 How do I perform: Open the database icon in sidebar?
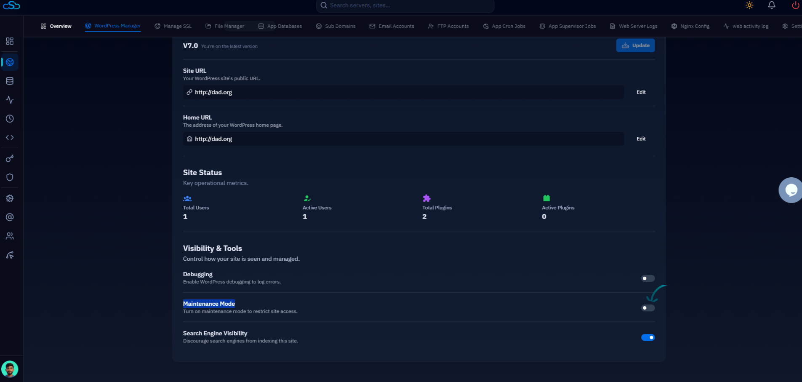10,81
